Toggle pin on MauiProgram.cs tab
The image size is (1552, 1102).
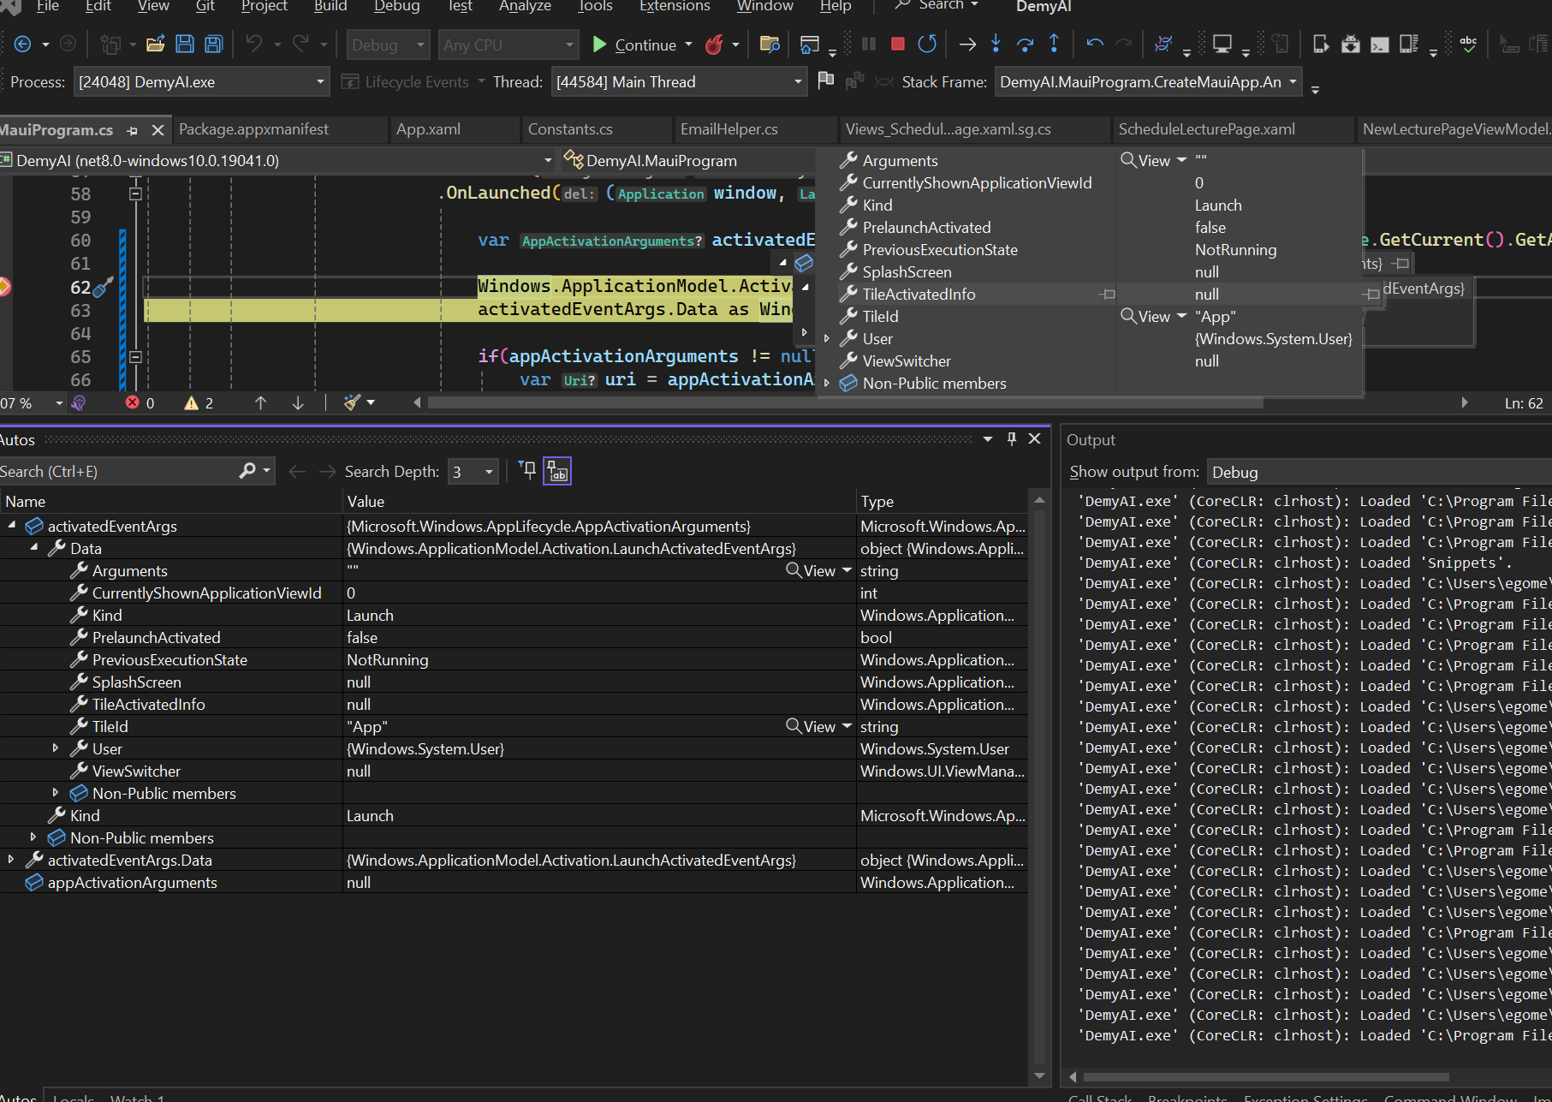pos(132,130)
